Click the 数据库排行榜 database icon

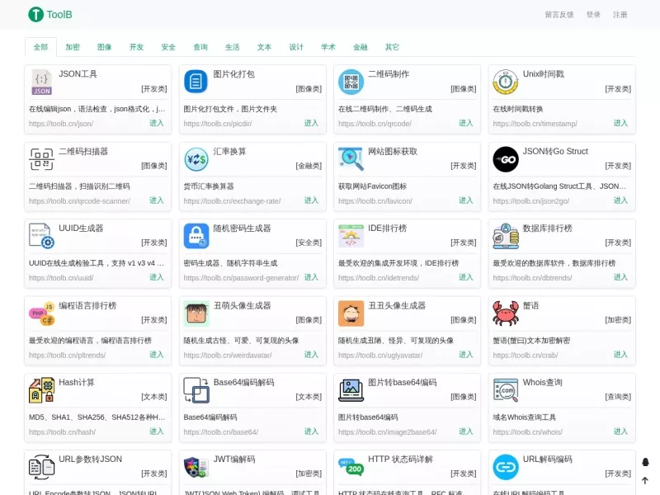[506, 236]
